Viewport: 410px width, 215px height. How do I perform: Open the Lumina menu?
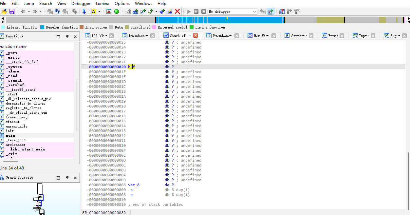[102, 3]
